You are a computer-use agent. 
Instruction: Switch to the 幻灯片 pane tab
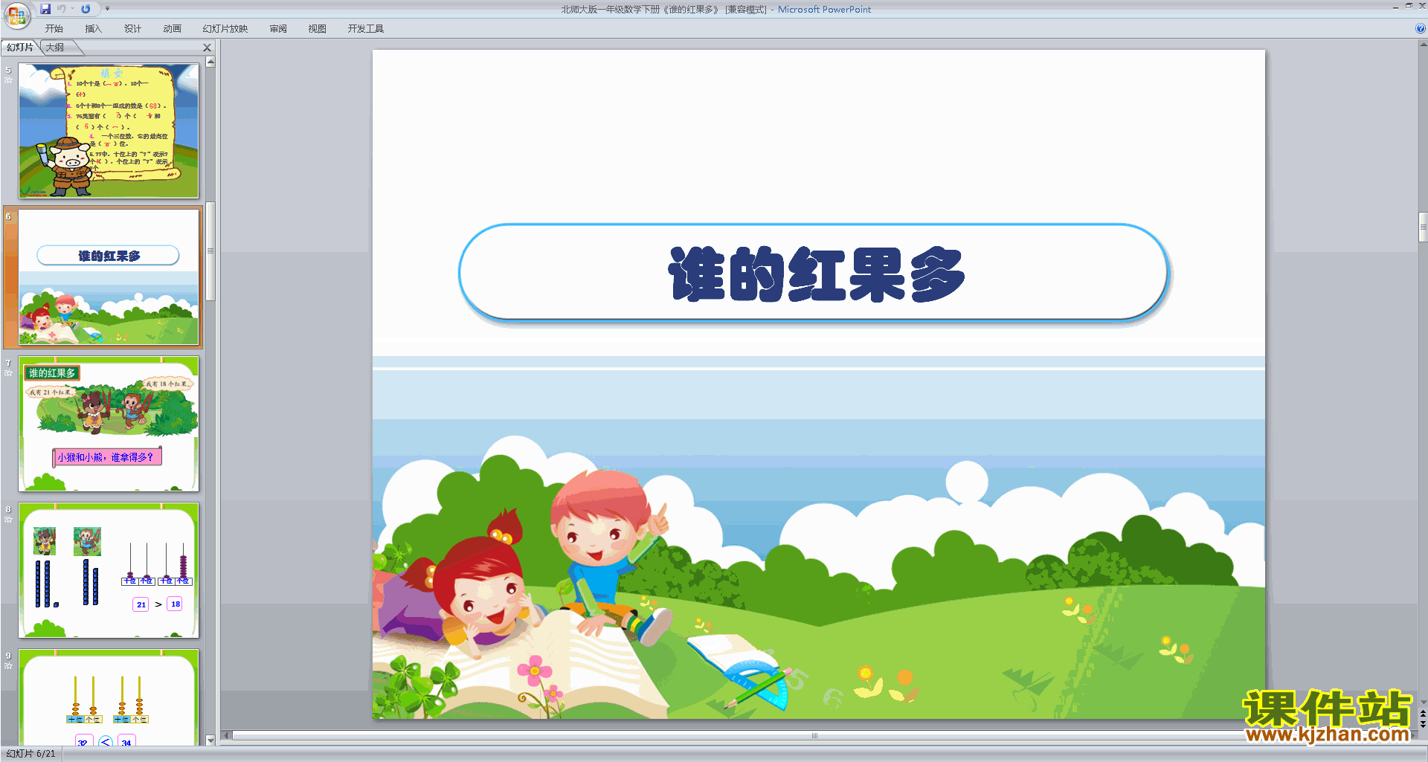click(x=20, y=48)
